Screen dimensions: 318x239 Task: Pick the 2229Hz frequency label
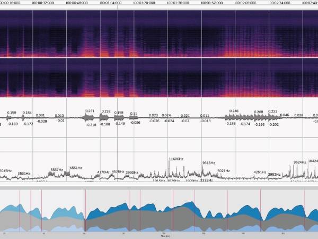pyautogui.click(x=207, y=180)
